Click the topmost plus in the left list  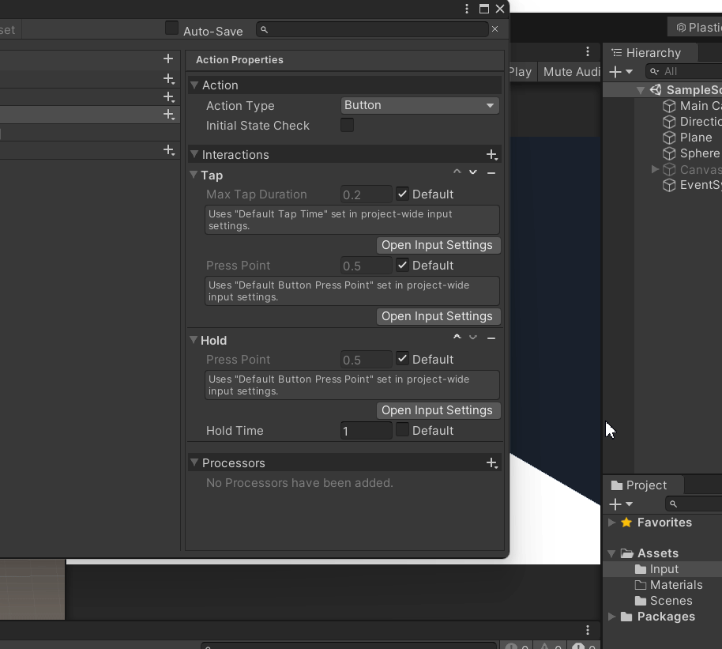pyautogui.click(x=168, y=58)
